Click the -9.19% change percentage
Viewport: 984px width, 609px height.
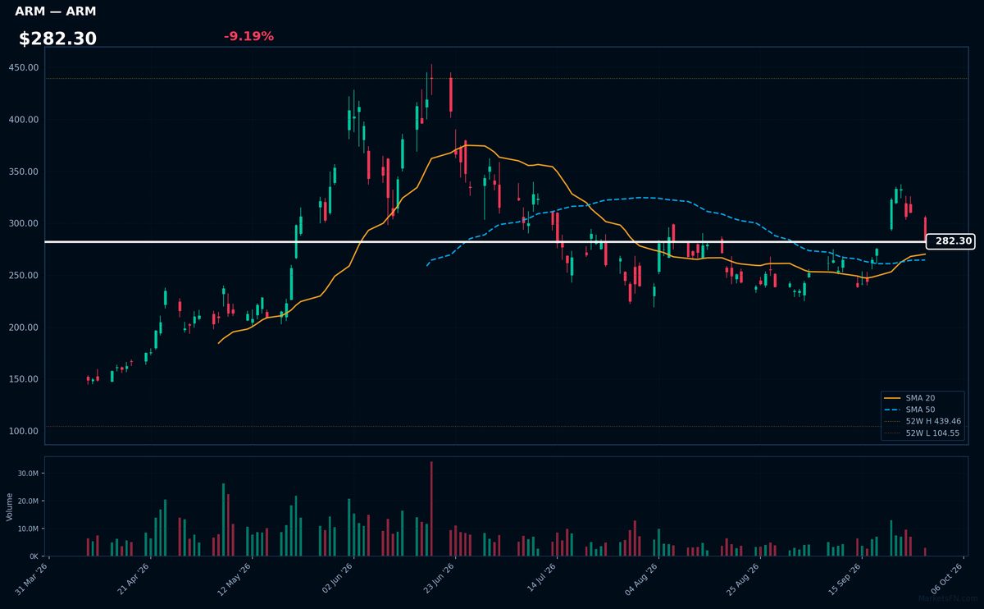pos(248,37)
